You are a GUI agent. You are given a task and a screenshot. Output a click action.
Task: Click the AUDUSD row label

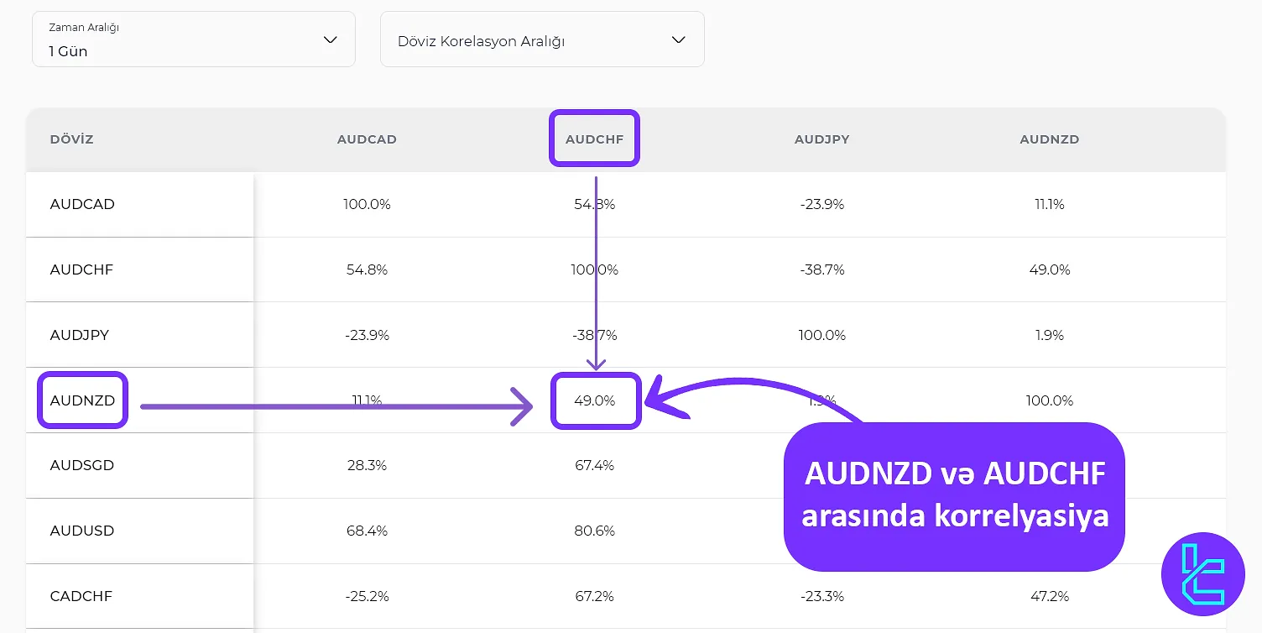81,531
